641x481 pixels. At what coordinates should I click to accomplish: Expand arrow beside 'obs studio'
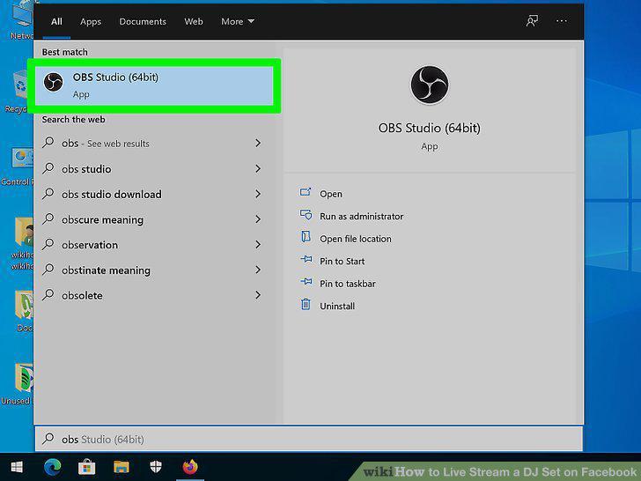(x=258, y=168)
